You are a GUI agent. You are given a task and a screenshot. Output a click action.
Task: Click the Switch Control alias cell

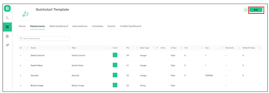78,56
